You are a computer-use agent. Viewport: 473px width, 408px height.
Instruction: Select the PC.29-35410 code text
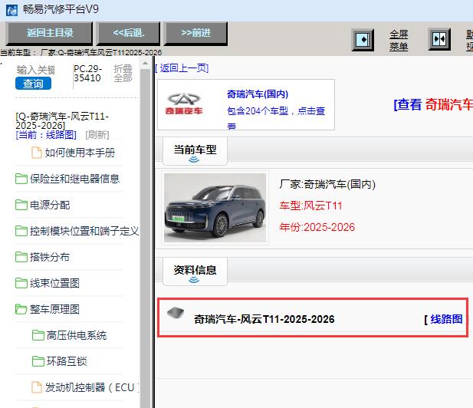click(88, 74)
